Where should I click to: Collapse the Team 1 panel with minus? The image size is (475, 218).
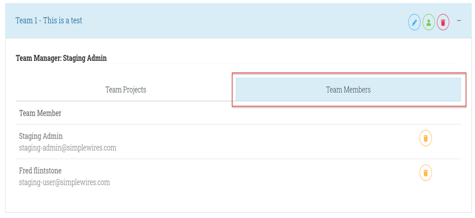coord(459,21)
